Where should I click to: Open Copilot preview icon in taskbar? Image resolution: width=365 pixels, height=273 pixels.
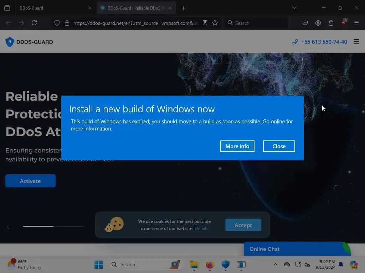click(x=354, y=264)
